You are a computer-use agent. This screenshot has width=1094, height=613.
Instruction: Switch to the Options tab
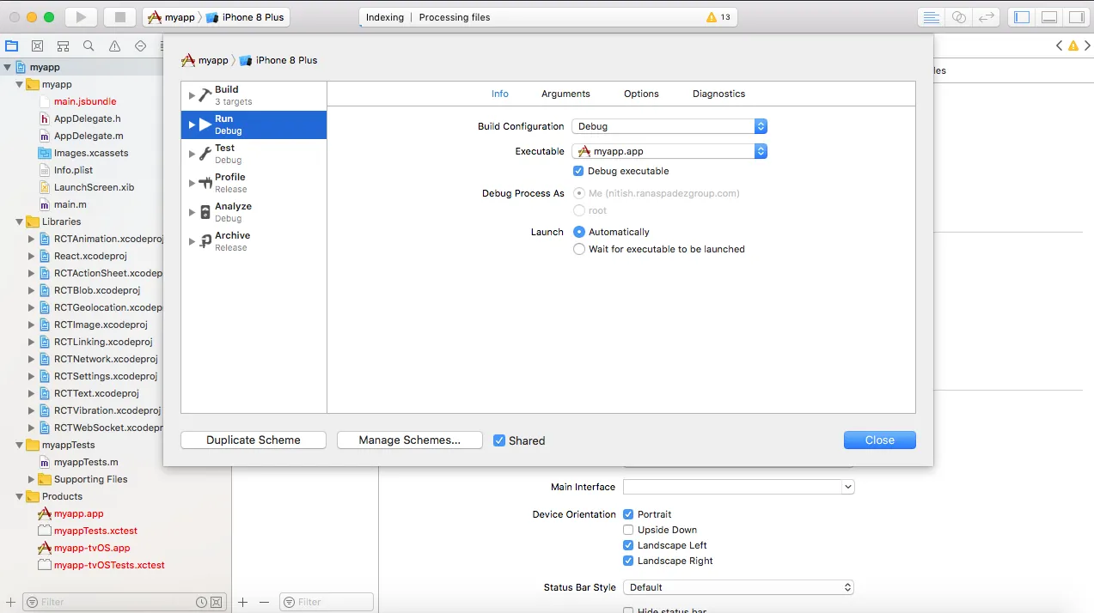(641, 94)
